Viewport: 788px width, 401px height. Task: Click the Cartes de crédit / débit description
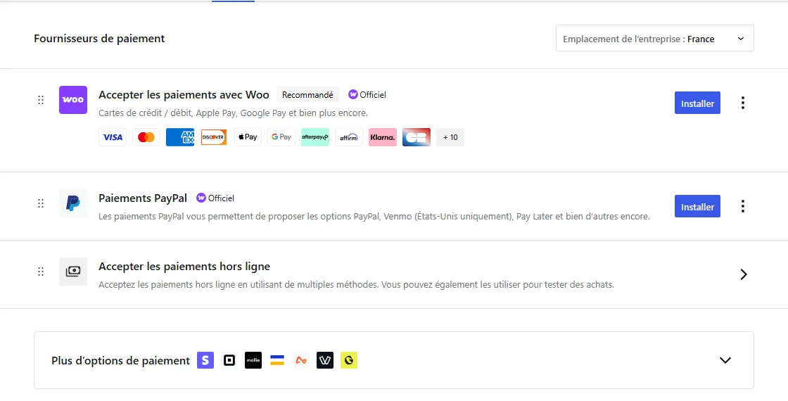(x=233, y=113)
